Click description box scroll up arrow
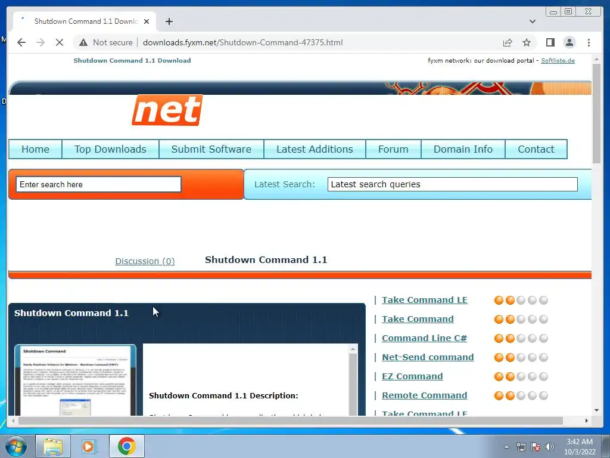The height and width of the screenshot is (458, 610). pos(353,349)
